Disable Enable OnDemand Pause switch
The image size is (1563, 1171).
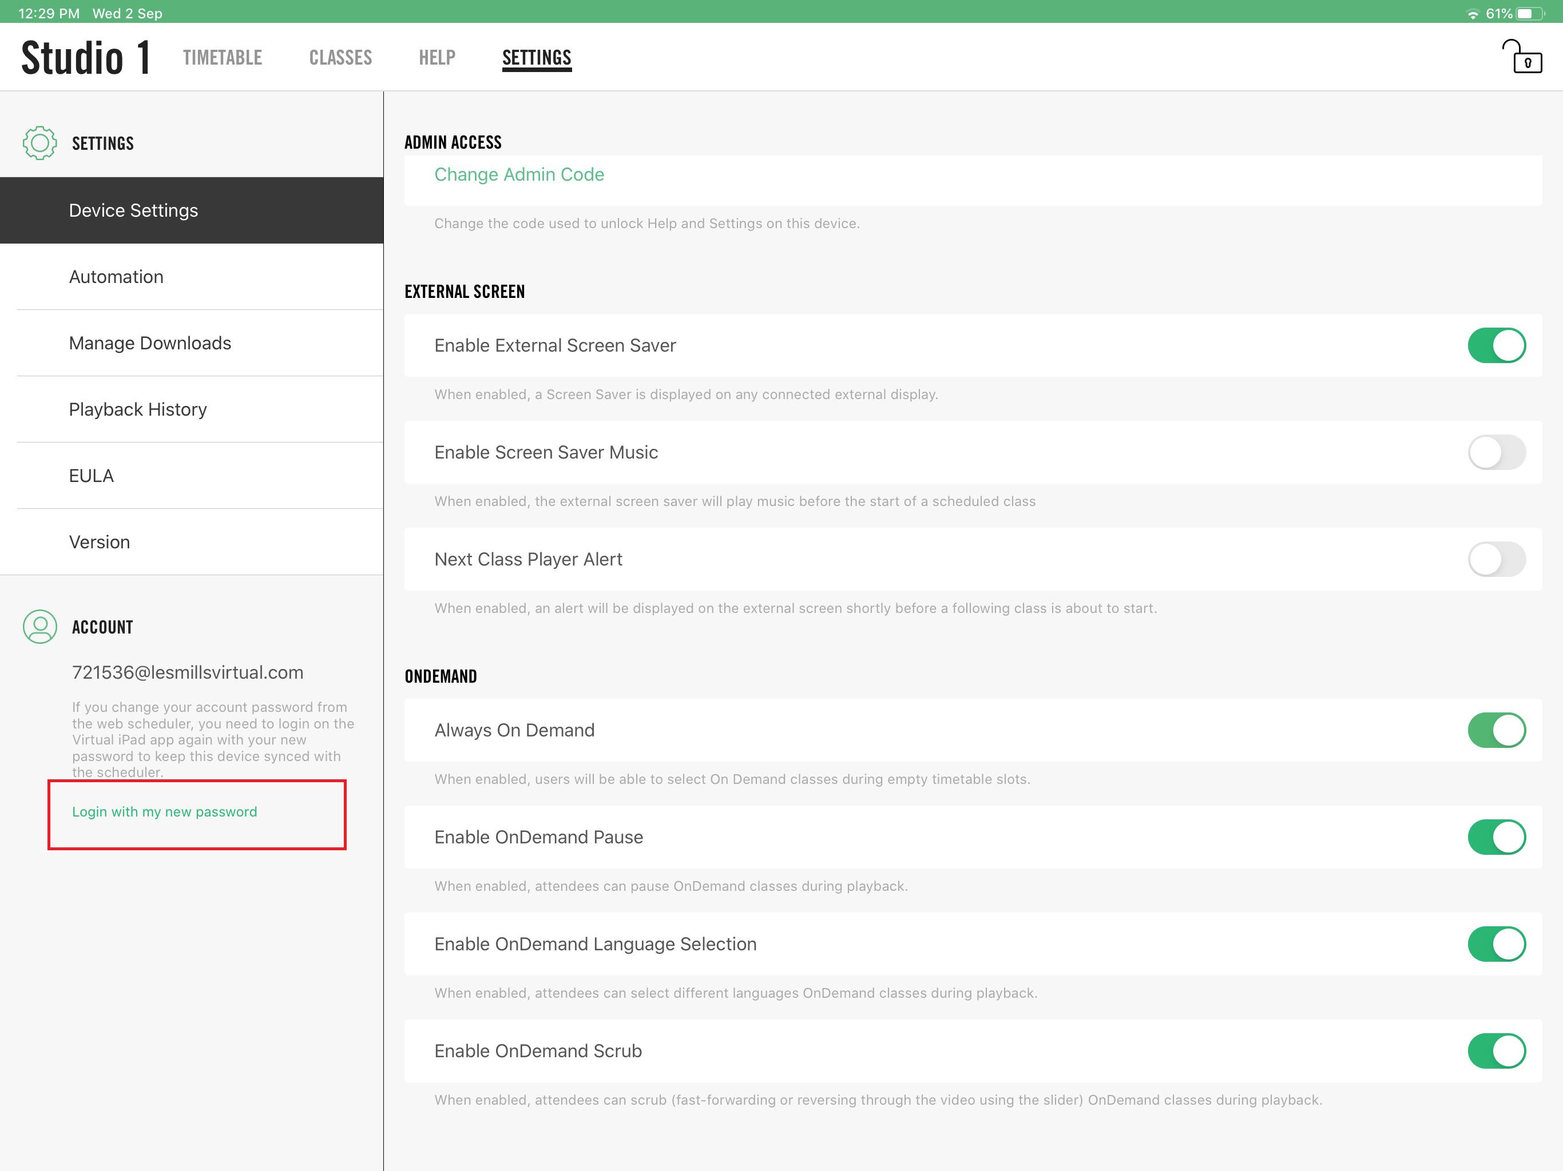(1496, 837)
